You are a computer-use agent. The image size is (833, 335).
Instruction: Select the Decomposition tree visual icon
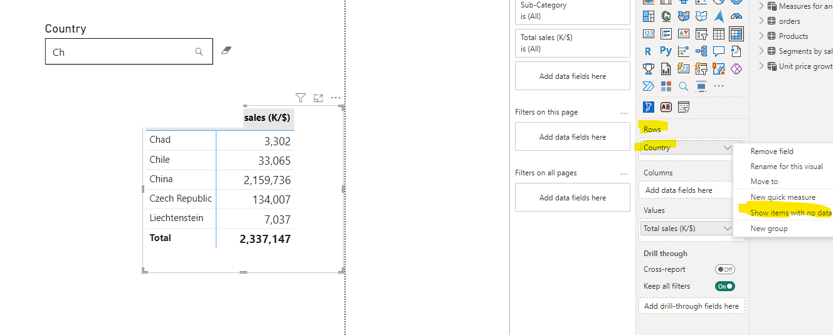(x=701, y=51)
